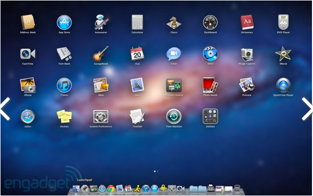This screenshot has width=313, height=196.
Task: Click the Launchpad rocket in the Dock
Action: tap(85, 188)
